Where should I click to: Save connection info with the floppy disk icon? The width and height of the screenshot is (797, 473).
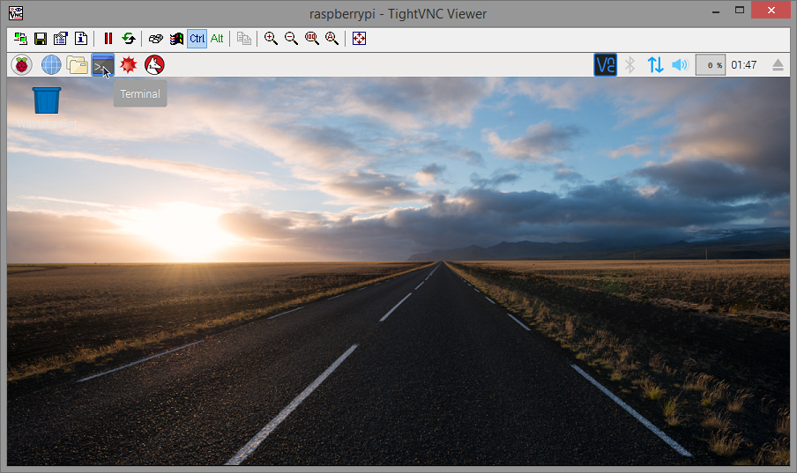pos(41,39)
